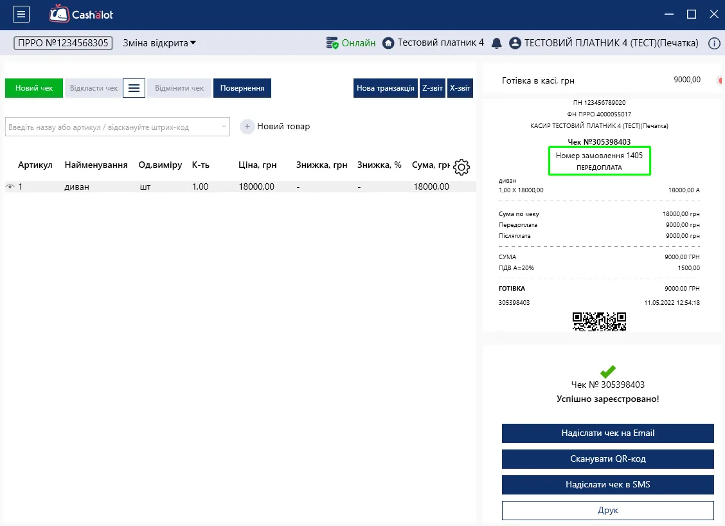Click the Cashalot logo icon
The image size is (725, 526).
click(58, 14)
